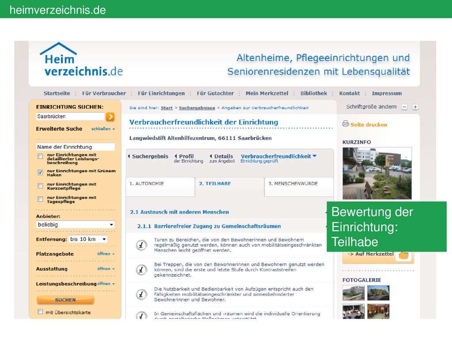This screenshot has height=339, width=452.
Task: Open Impressum menu item
Action: (387, 93)
